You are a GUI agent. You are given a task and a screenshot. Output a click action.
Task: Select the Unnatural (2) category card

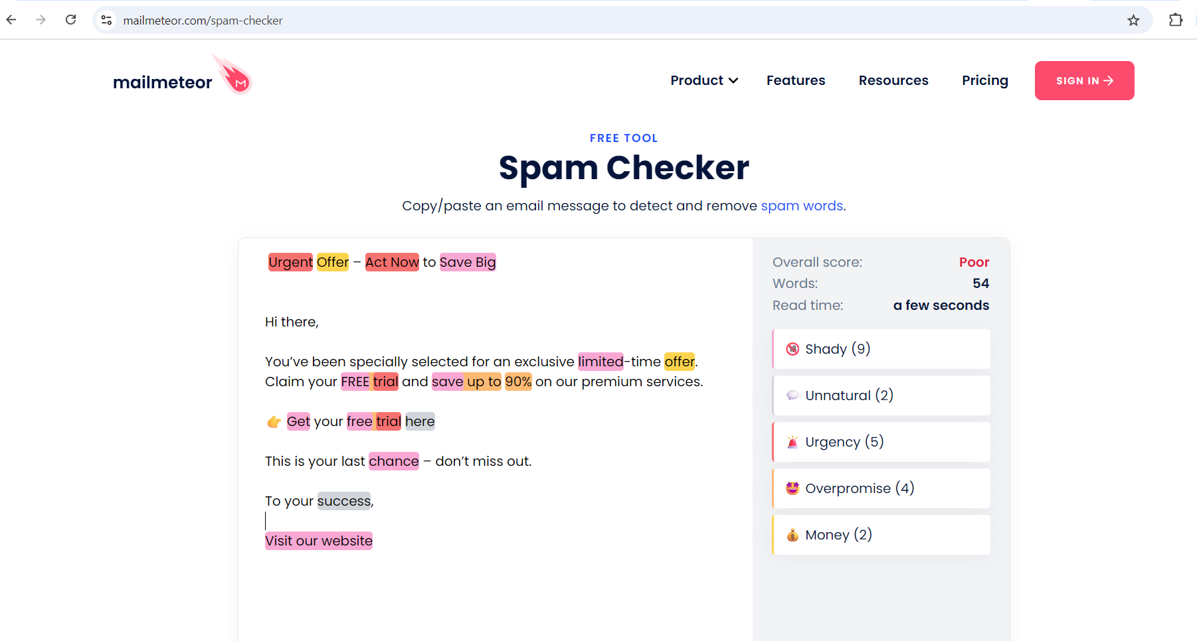click(881, 395)
